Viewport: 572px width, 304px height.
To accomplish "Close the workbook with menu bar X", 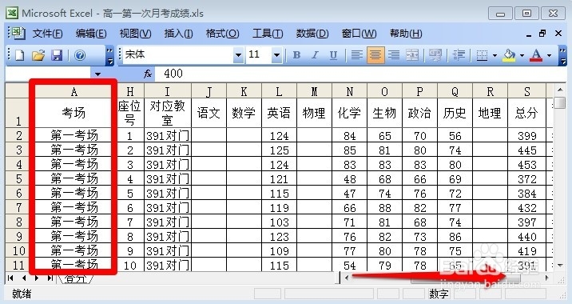I will [x=558, y=34].
